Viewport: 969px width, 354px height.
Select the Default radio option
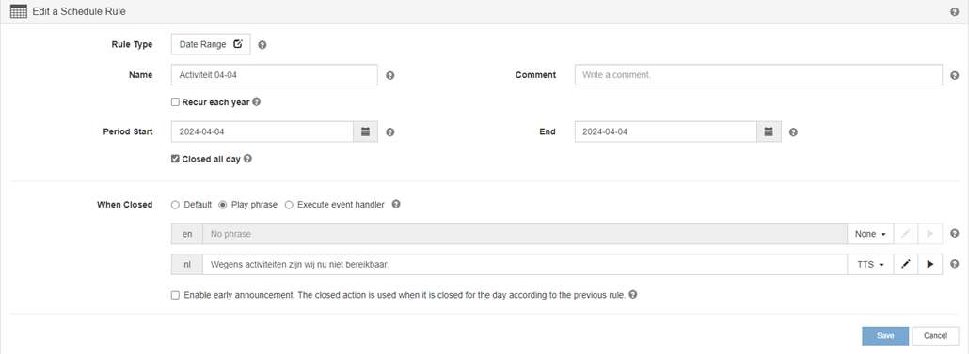175,204
